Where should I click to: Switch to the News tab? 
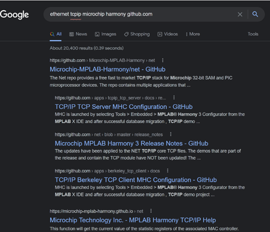(x=78, y=34)
